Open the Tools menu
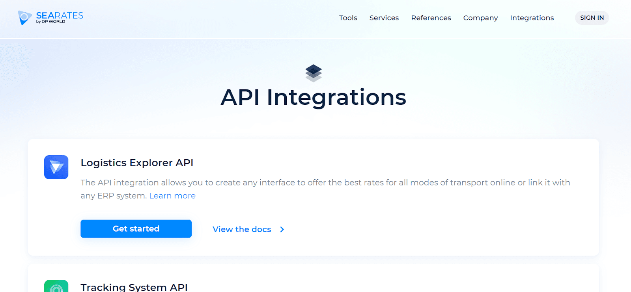 348,18
